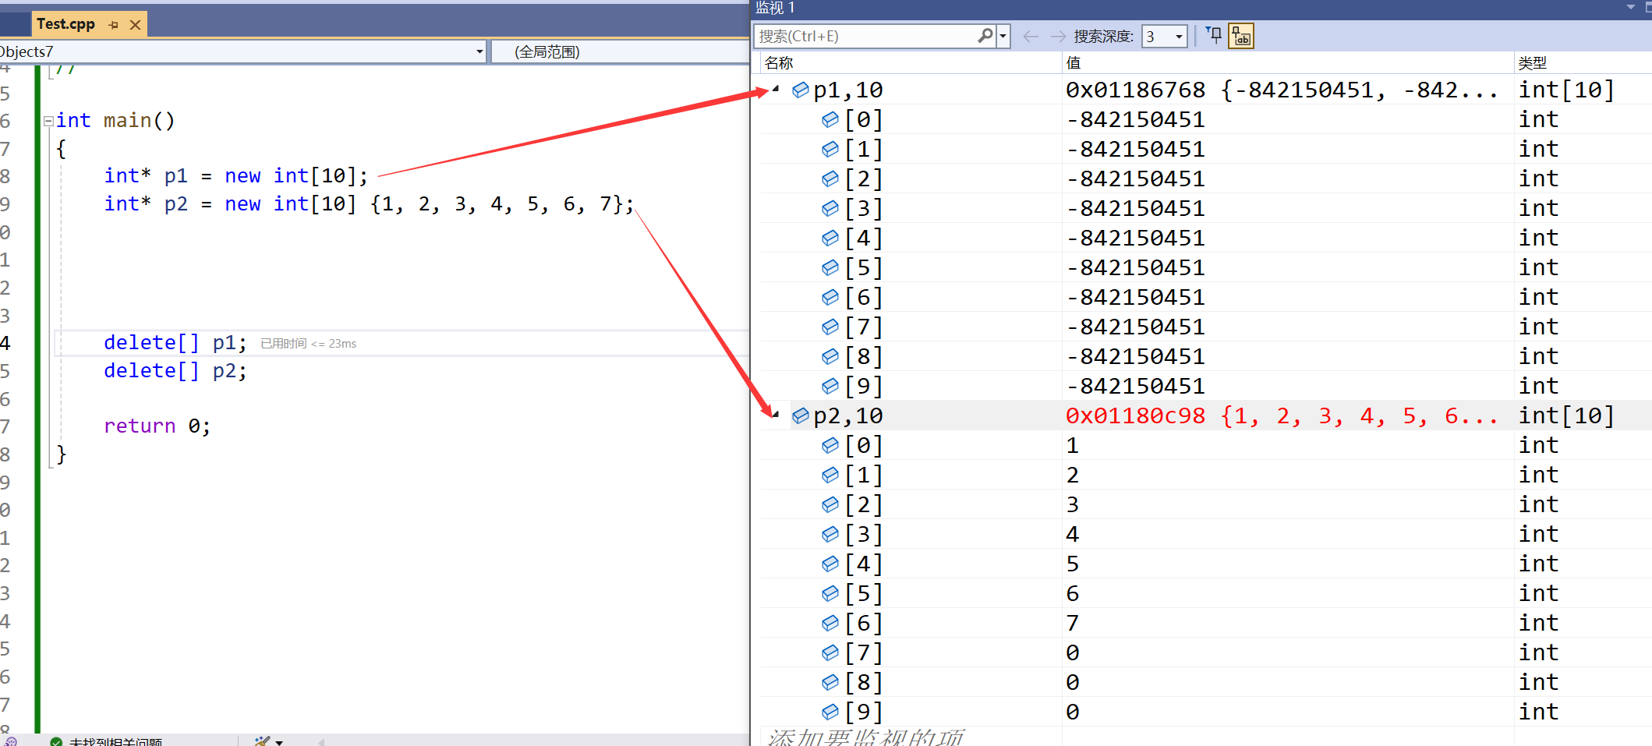
Task: Select the p1,10 watch row name
Action: pyautogui.click(x=848, y=90)
